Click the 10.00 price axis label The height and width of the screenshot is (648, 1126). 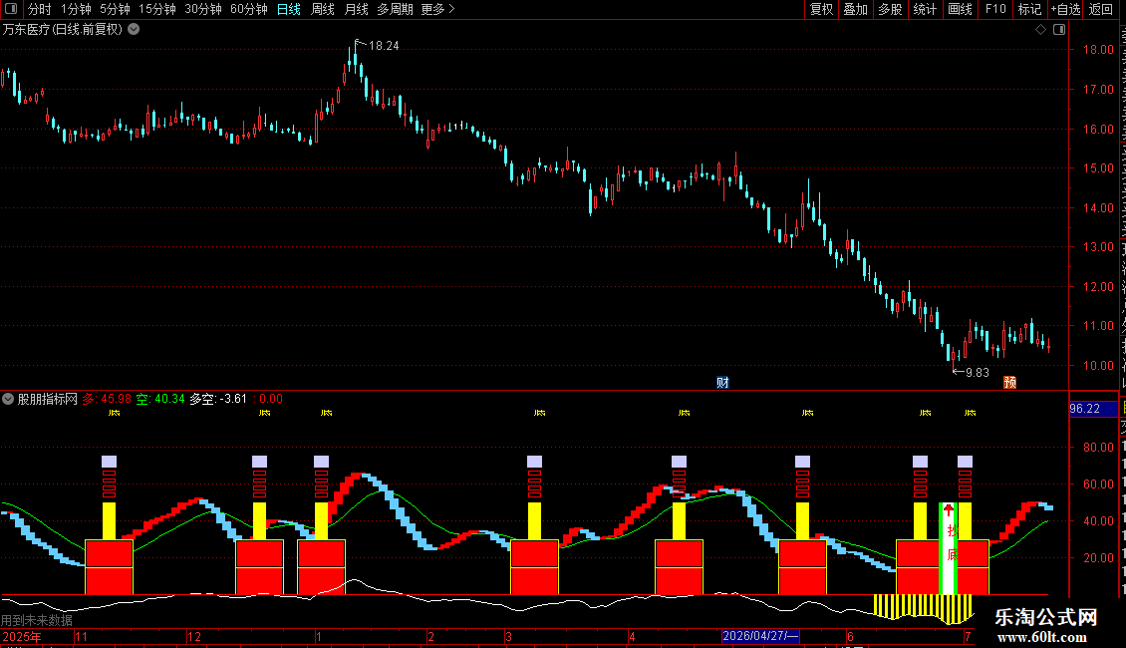point(1098,365)
